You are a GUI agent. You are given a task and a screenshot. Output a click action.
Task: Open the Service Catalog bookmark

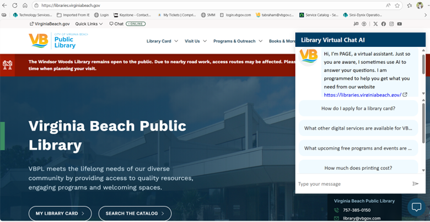(320, 15)
